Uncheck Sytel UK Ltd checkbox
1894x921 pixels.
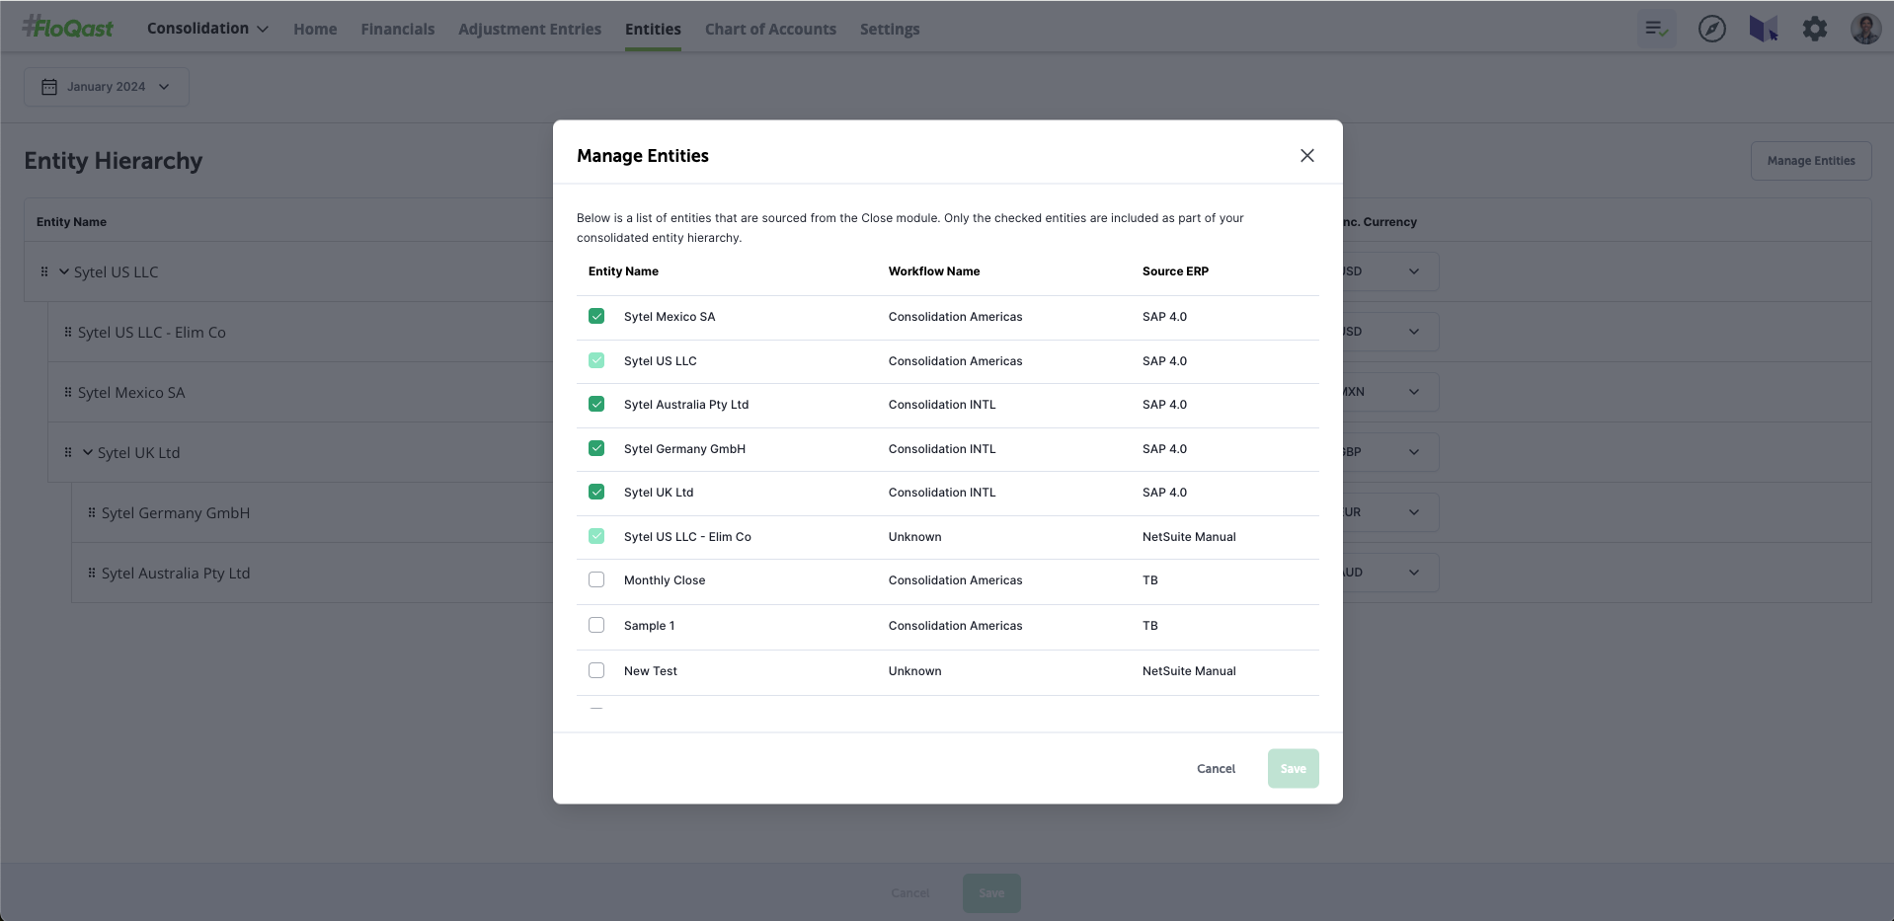coord(596,492)
